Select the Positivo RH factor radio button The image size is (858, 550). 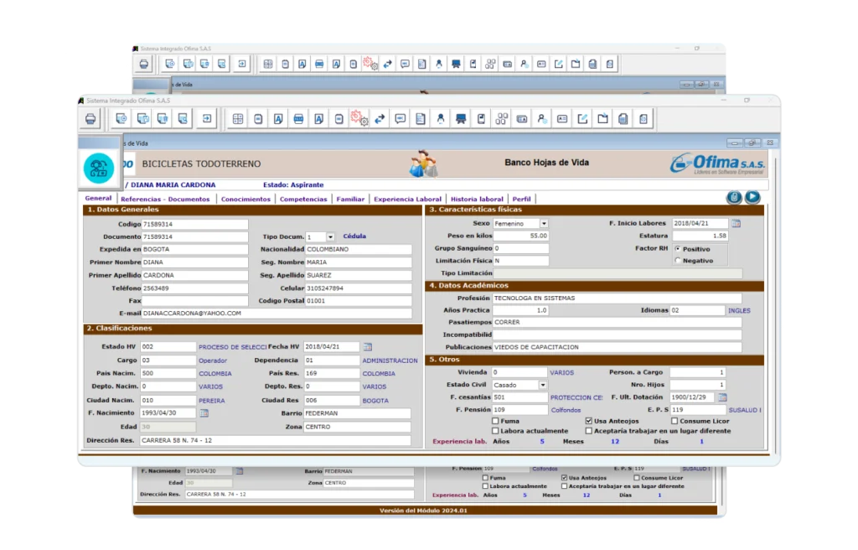pyautogui.click(x=678, y=249)
